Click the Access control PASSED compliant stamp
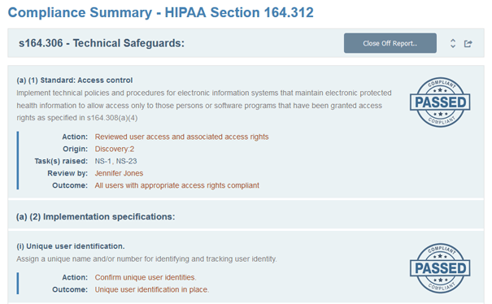The height and width of the screenshot is (304, 492). pos(440,102)
